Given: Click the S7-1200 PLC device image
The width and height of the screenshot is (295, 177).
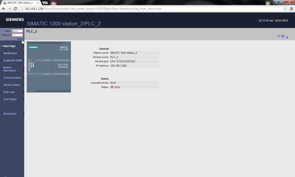Looking at the screenshot, I should (49, 67).
